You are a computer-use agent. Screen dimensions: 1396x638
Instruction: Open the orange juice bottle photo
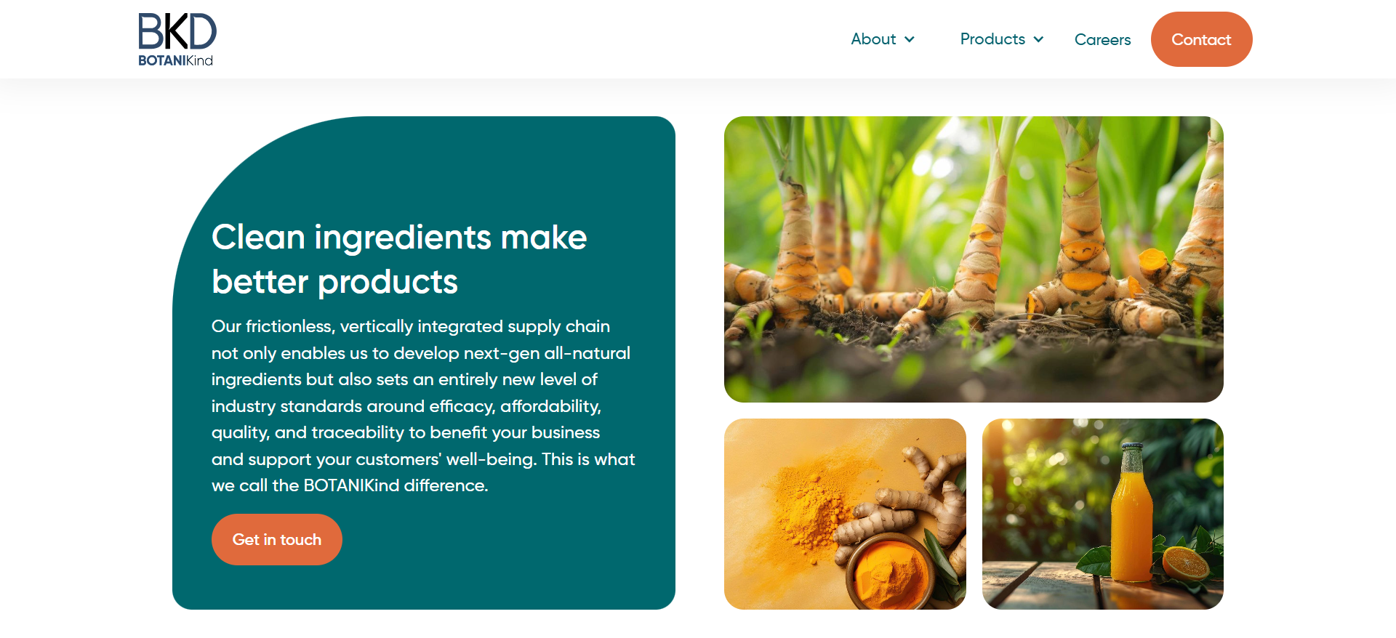pyautogui.click(x=1102, y=514)
